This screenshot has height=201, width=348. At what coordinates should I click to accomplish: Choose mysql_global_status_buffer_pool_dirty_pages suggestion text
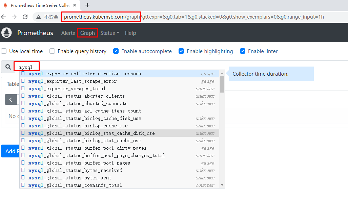point(87,148)
